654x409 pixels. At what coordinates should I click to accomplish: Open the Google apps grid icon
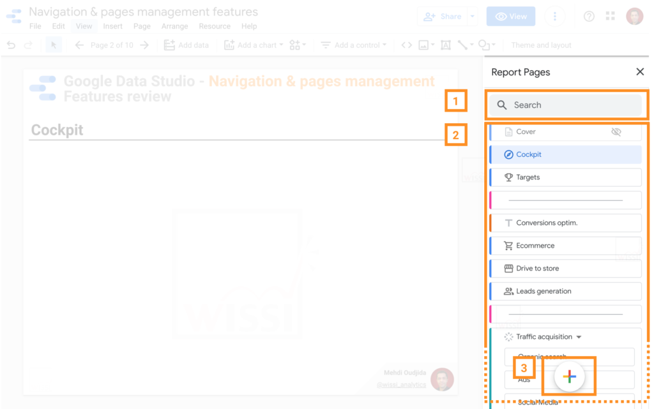tap(610, 16)
